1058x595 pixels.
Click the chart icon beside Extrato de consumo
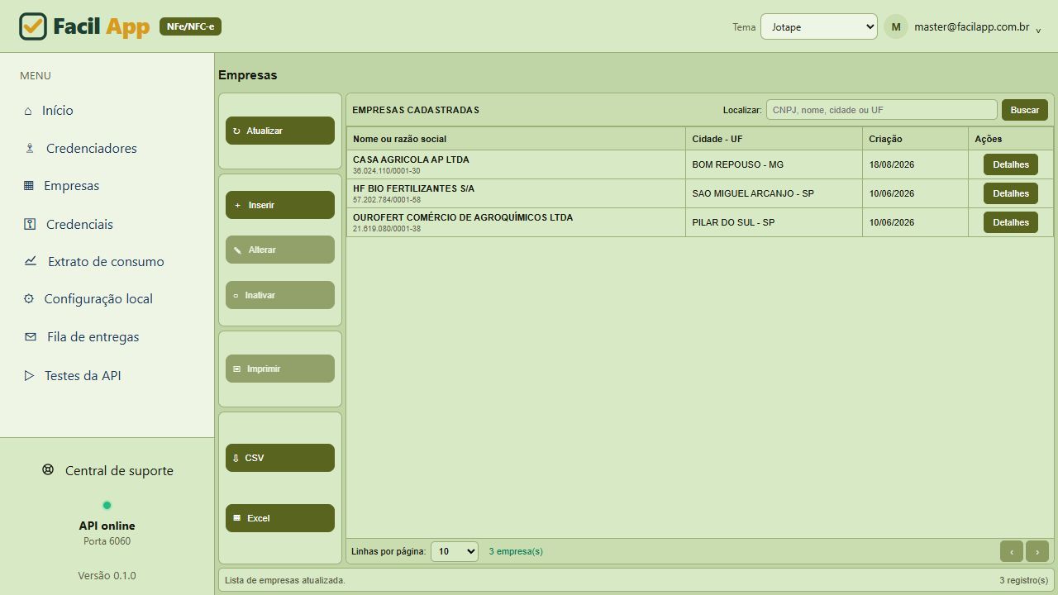pyautogui.click(x=31, y=261)
